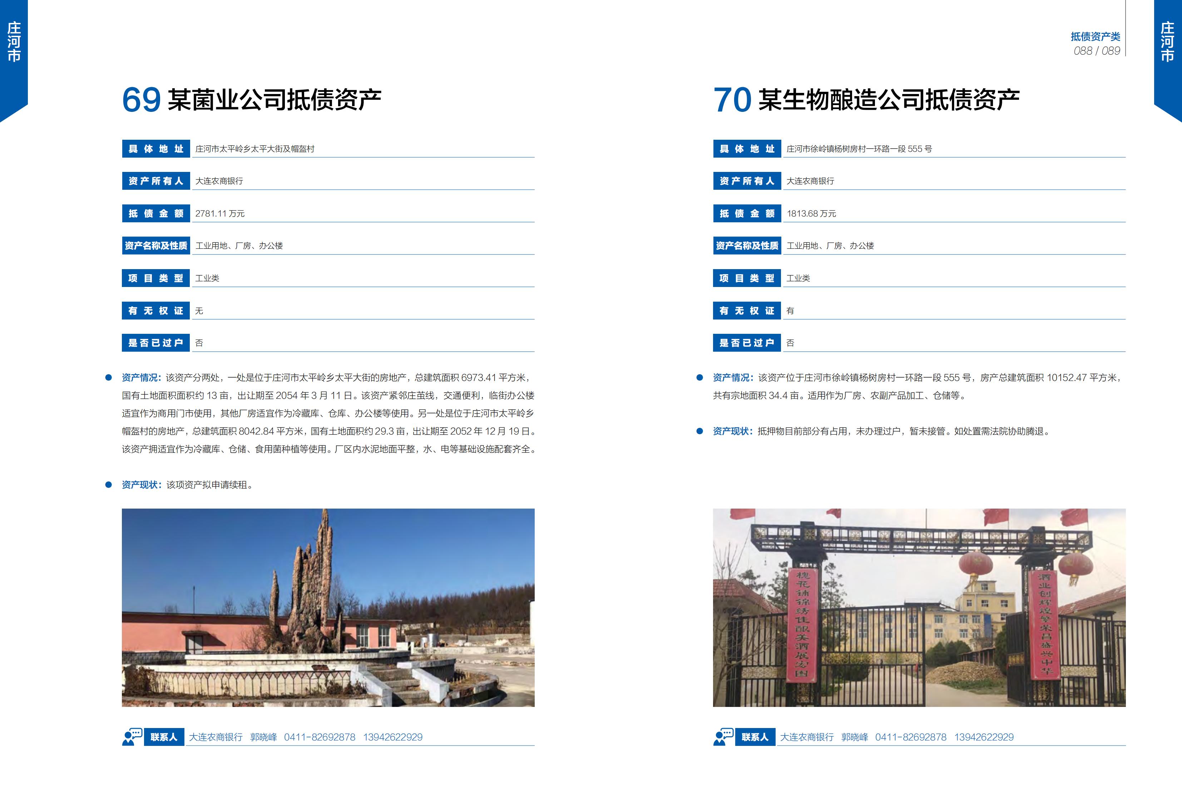Click the rock sculpture factory photo
Viewport: 1182px width, 802px height.
pos(328,607)
